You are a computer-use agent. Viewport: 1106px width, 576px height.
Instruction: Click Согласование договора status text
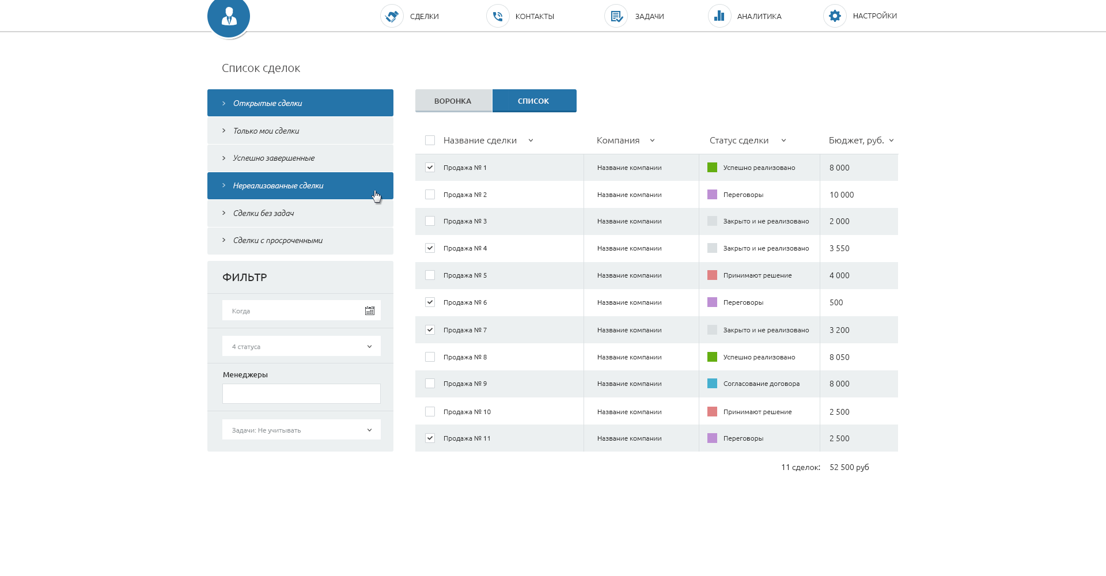pyautogui.click(x=762, y=384)
